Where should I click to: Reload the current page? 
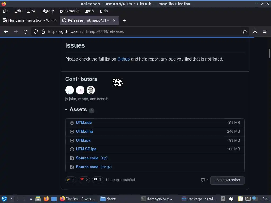pyautogui.click(x=25, y=32)
